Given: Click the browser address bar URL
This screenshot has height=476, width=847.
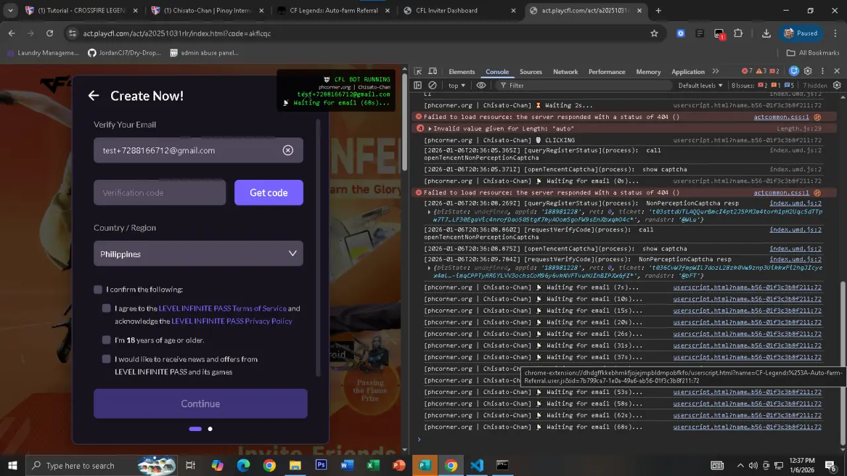Looking at the screenshot, I should pyautogui.click(x=177, y=33).
